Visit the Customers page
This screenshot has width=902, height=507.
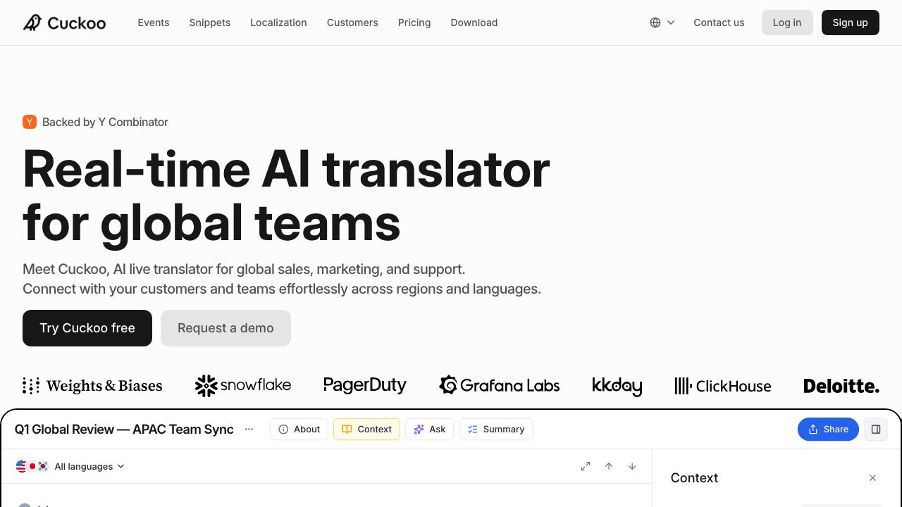352,23
